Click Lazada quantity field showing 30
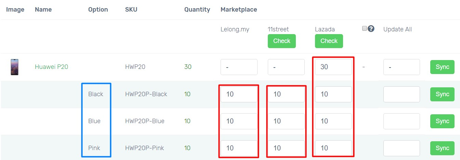Screen dimensions: 460x160 pos(333,67)
